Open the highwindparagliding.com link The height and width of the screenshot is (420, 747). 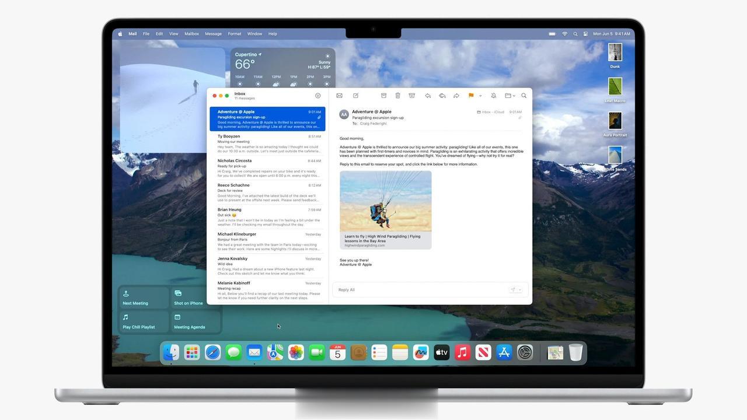coord(365,246)
